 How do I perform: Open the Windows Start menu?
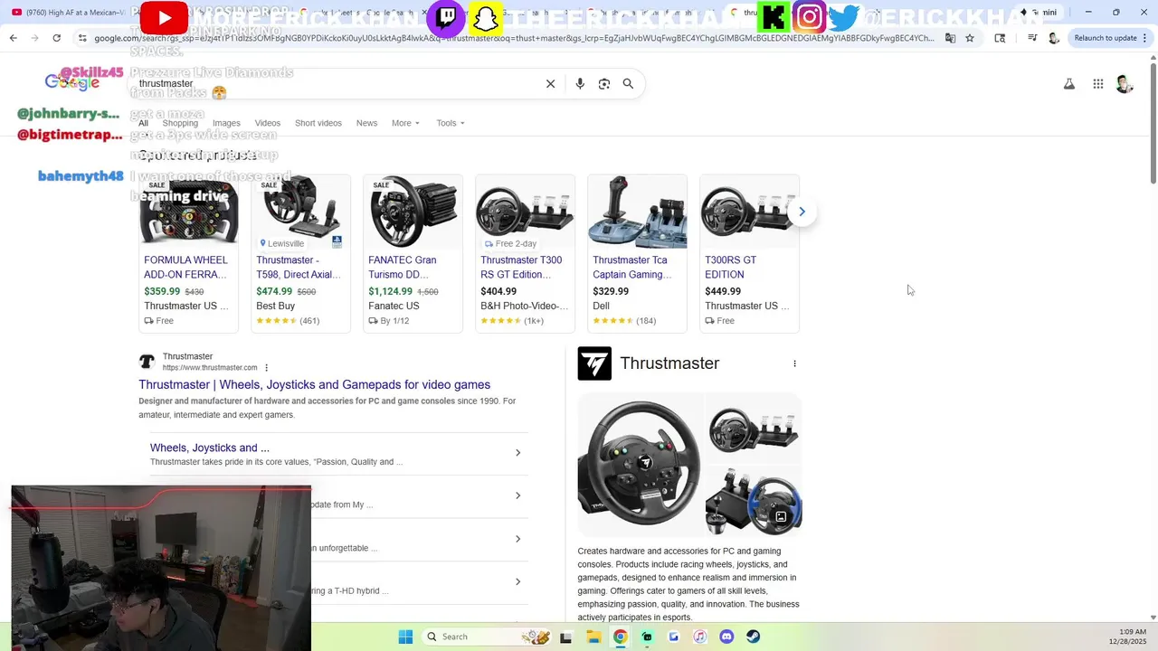point(405,637)
